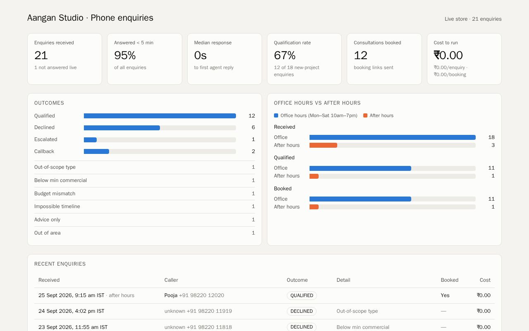Click the 24 Sept 2026, 4:02 pm timestamp
The height and width of the screenshot is (331, 529).
pyautogui.click(x=71, y=311)
